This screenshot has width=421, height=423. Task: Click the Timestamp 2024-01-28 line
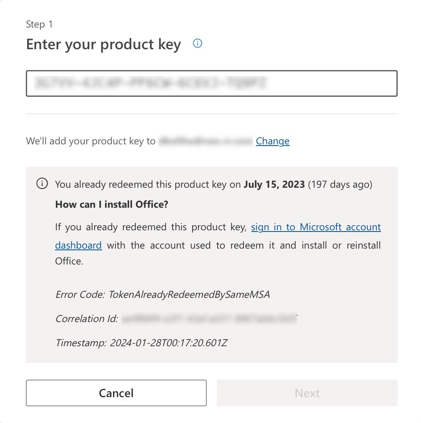pyautogui.click(x=141, y=343)
